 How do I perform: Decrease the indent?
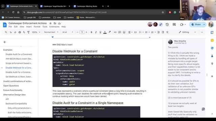pos(158,32)
